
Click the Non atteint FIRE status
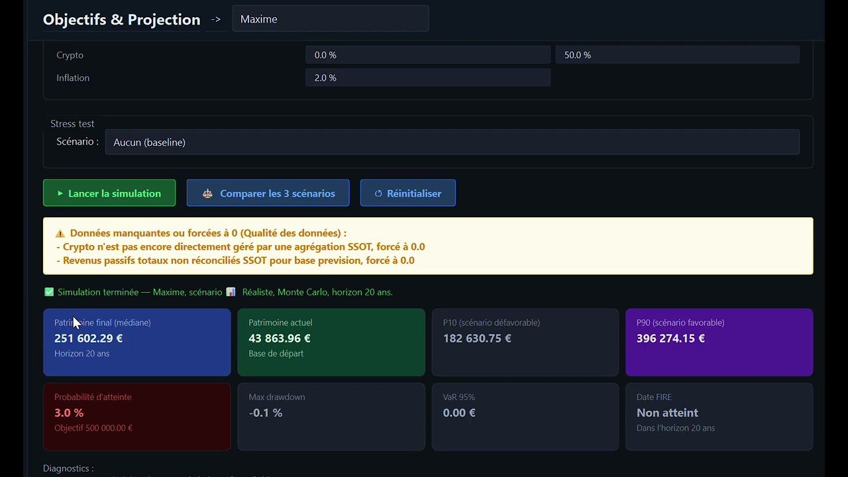(667, 413)
